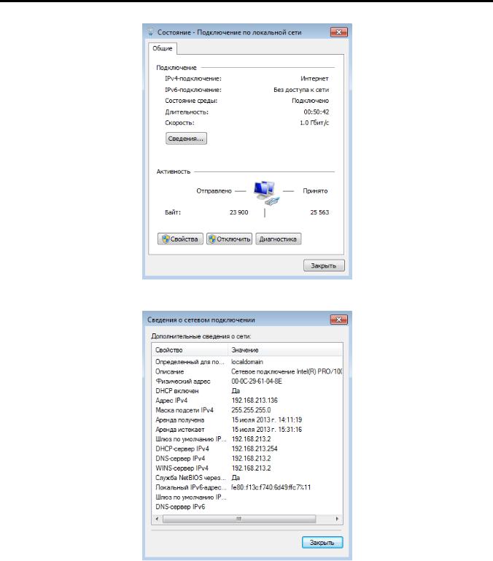The image size is (493, 561).
Task: Select the Служба NetBIOS через... row
Action: coord(247,478)
